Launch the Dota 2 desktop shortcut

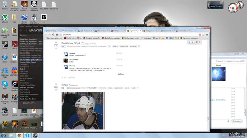(14, 45)
